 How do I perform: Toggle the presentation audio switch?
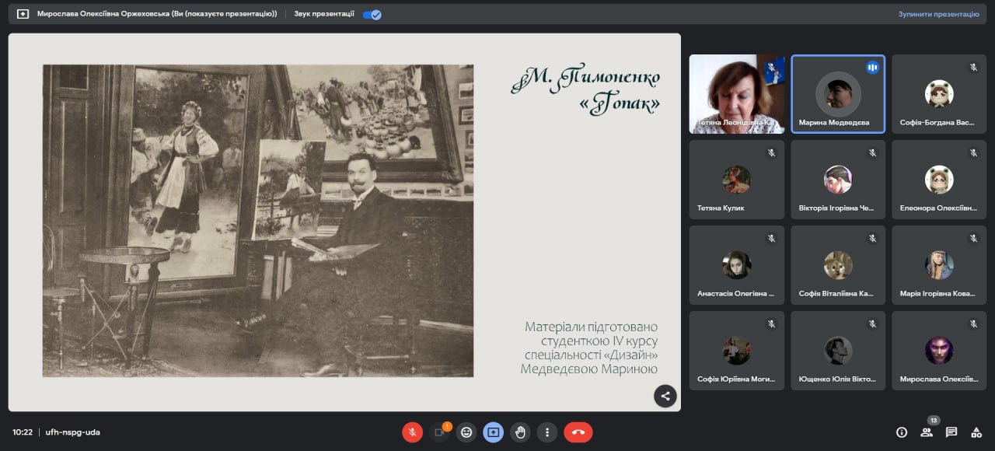[372, 14]
